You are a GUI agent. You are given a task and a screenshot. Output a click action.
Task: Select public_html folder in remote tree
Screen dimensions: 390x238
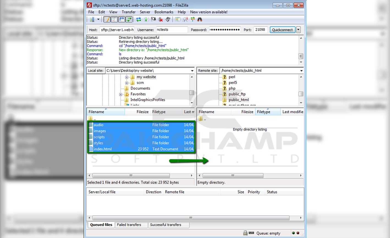tap(239, 100)
